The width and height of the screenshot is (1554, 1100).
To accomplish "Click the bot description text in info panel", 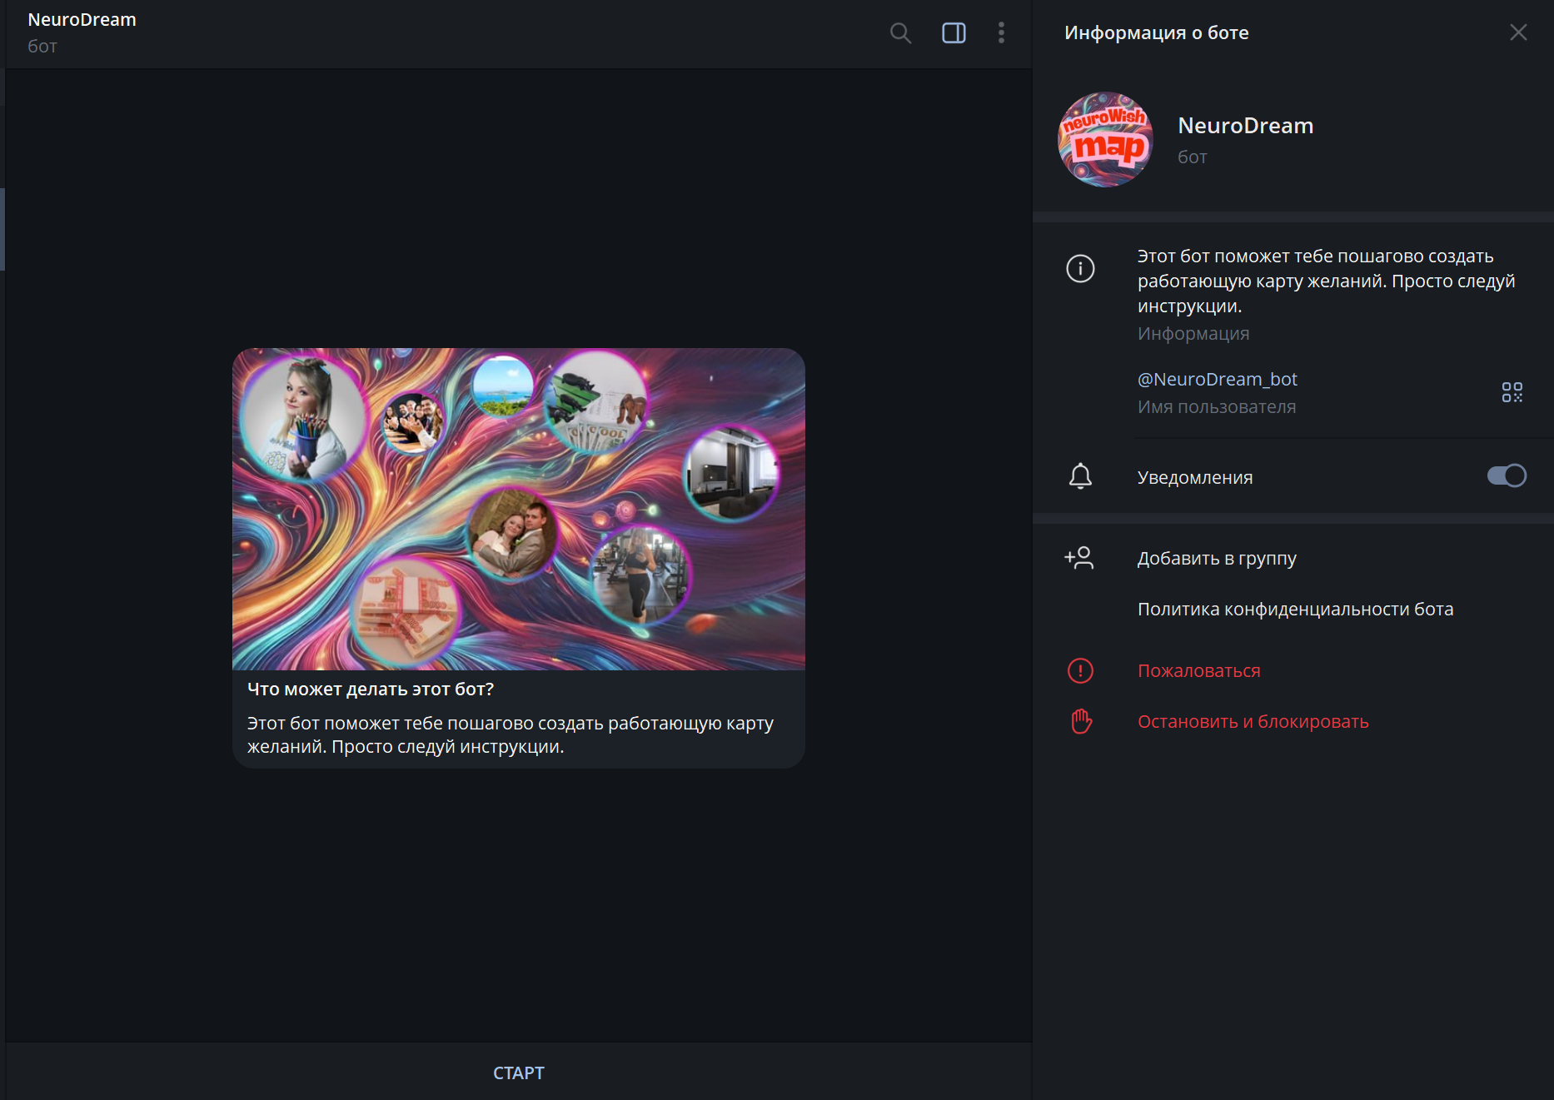I will click(1326, 281).
